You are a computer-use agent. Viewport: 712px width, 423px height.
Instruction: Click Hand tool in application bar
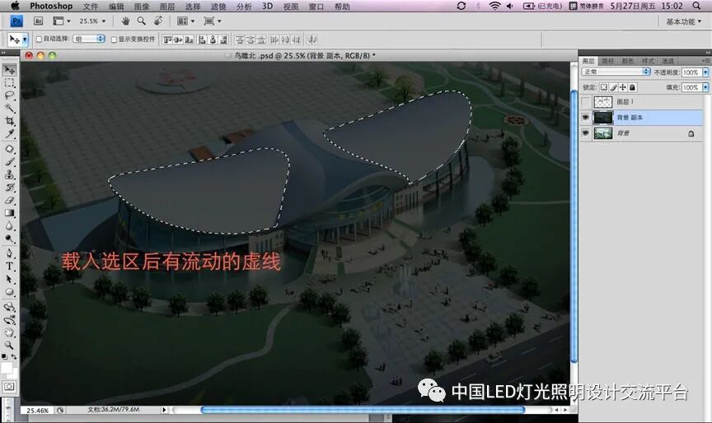[x=126, y=21]
